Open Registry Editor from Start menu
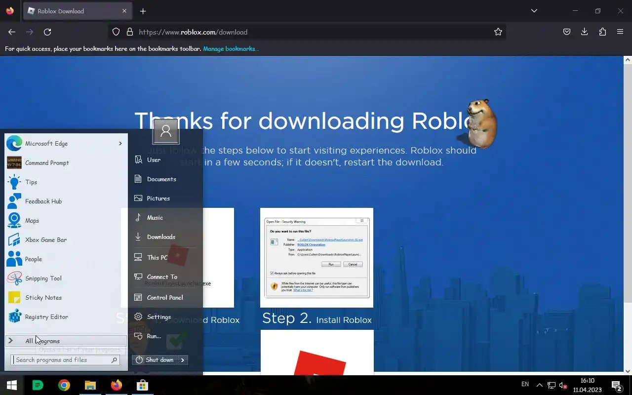The width and height of the screenshot is (632, 395). point(65,317)
